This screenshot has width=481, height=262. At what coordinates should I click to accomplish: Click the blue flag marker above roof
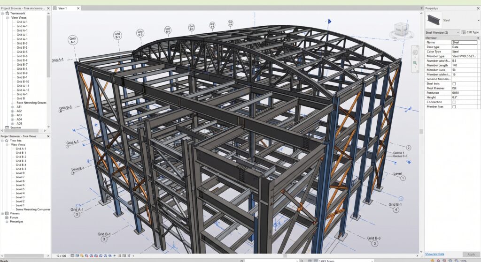(329, 22)
